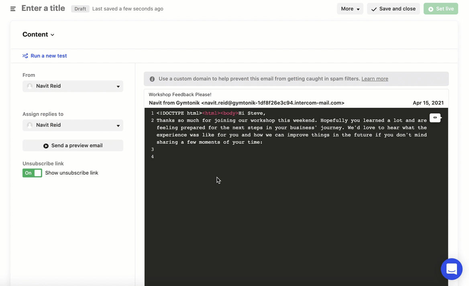Turn off Show unsubscribe link switch
The height and width of the screenshot is (286, 469).
tap(32, 173)
